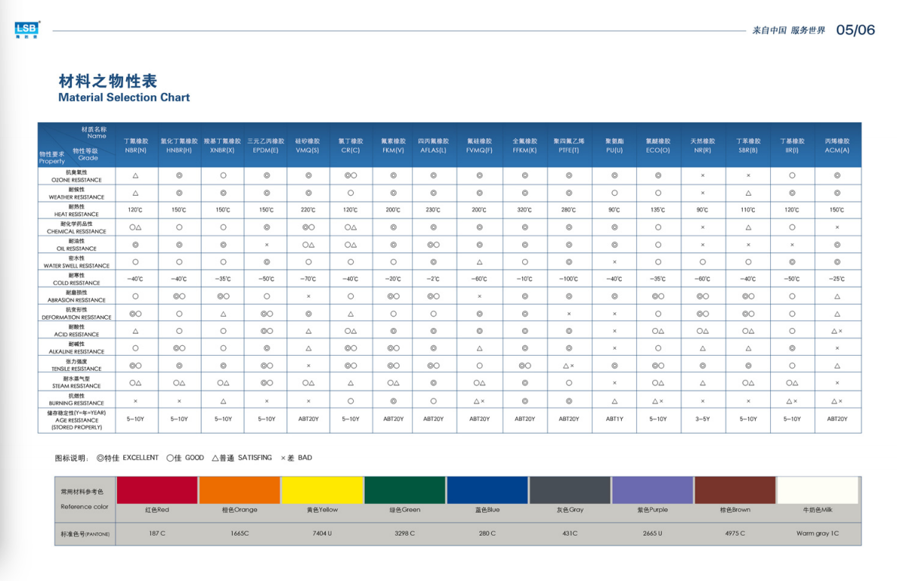The width and height of the screenshot is (897, 581).
Task: Click the × BAD legend symbol
Action: pos(283,458)
